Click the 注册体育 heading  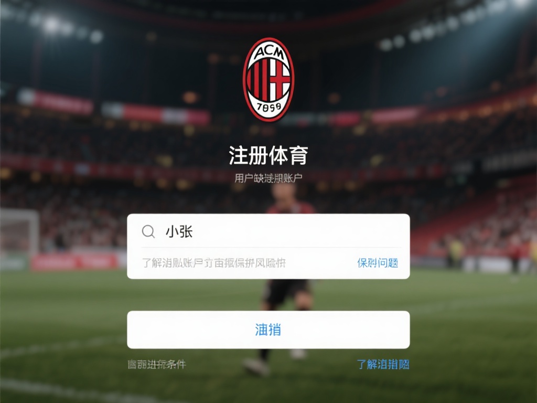268,155
